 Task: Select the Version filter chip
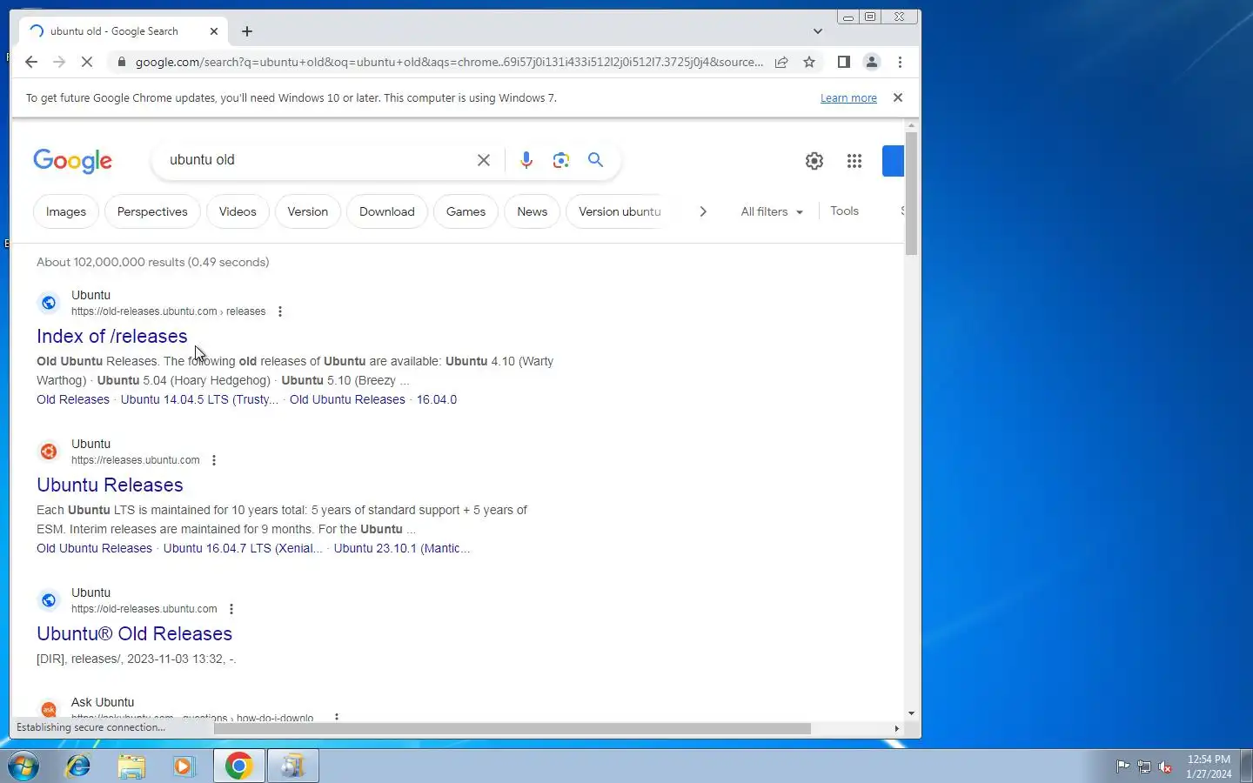click(308, 211)
